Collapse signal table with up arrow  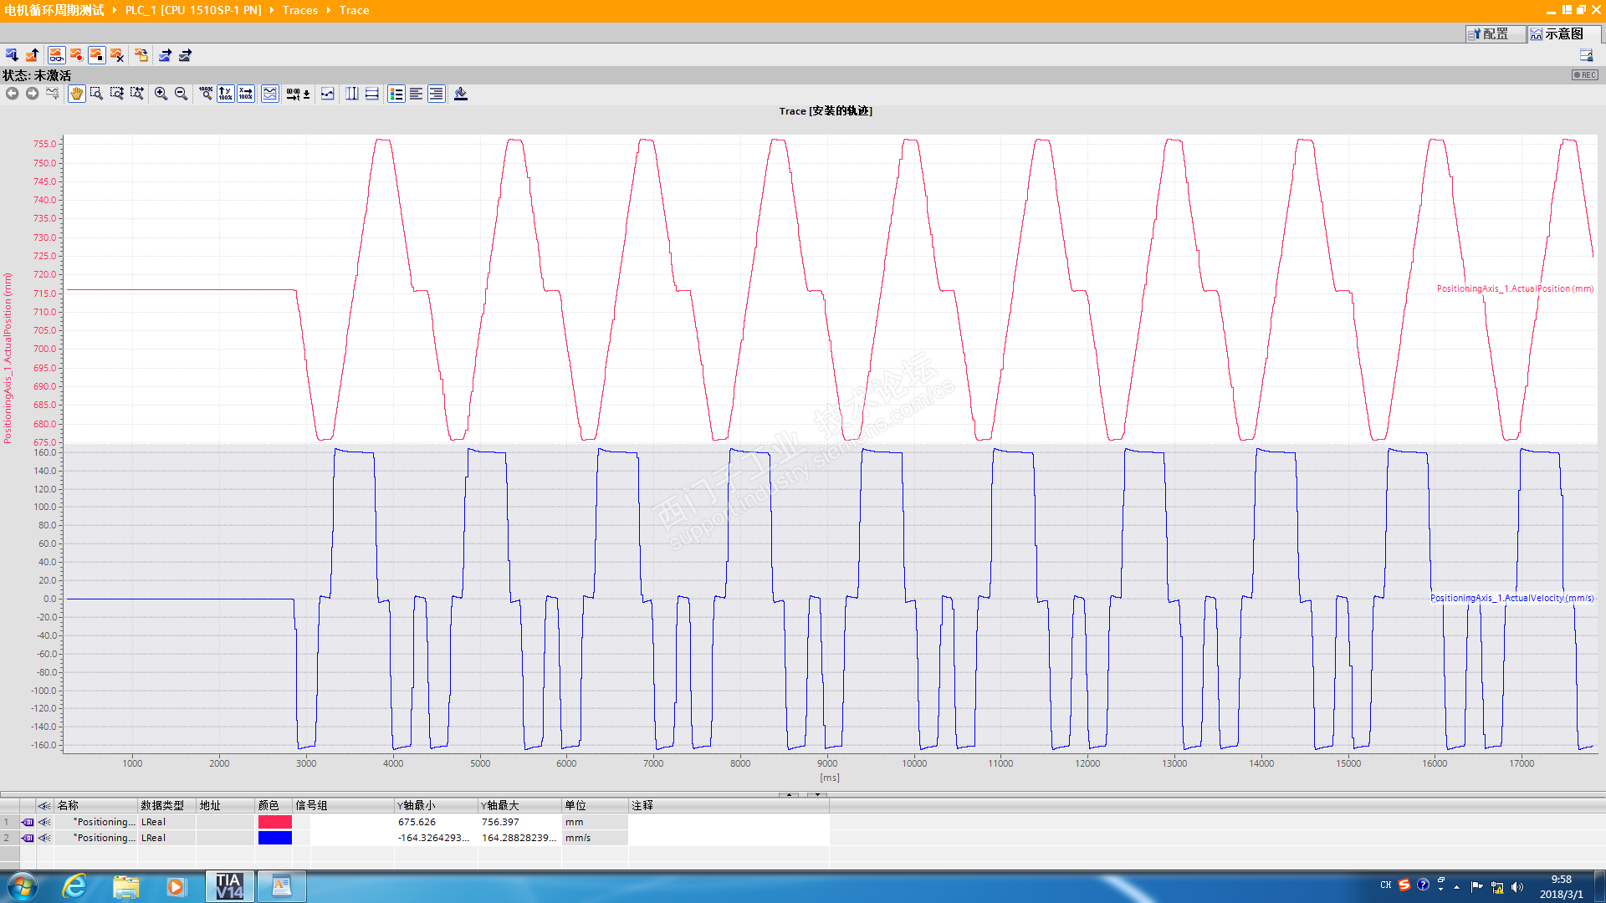point(789,794)
